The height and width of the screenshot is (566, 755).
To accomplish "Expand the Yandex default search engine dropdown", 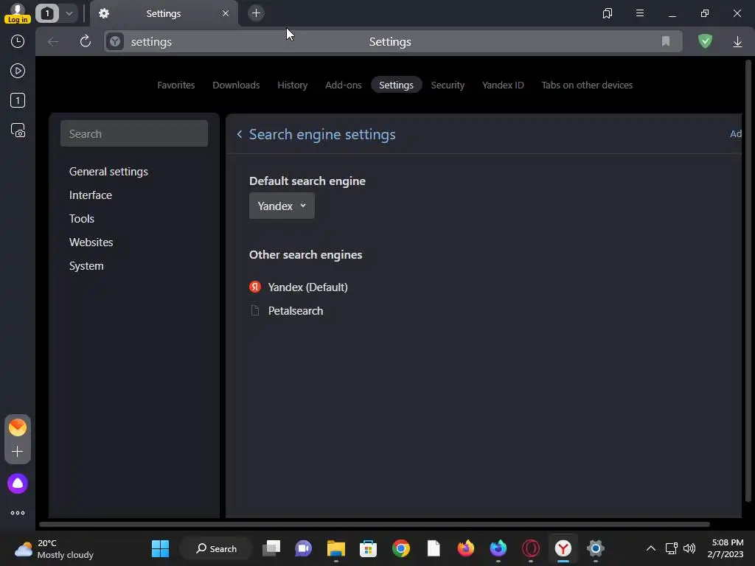I will (282, 206).
